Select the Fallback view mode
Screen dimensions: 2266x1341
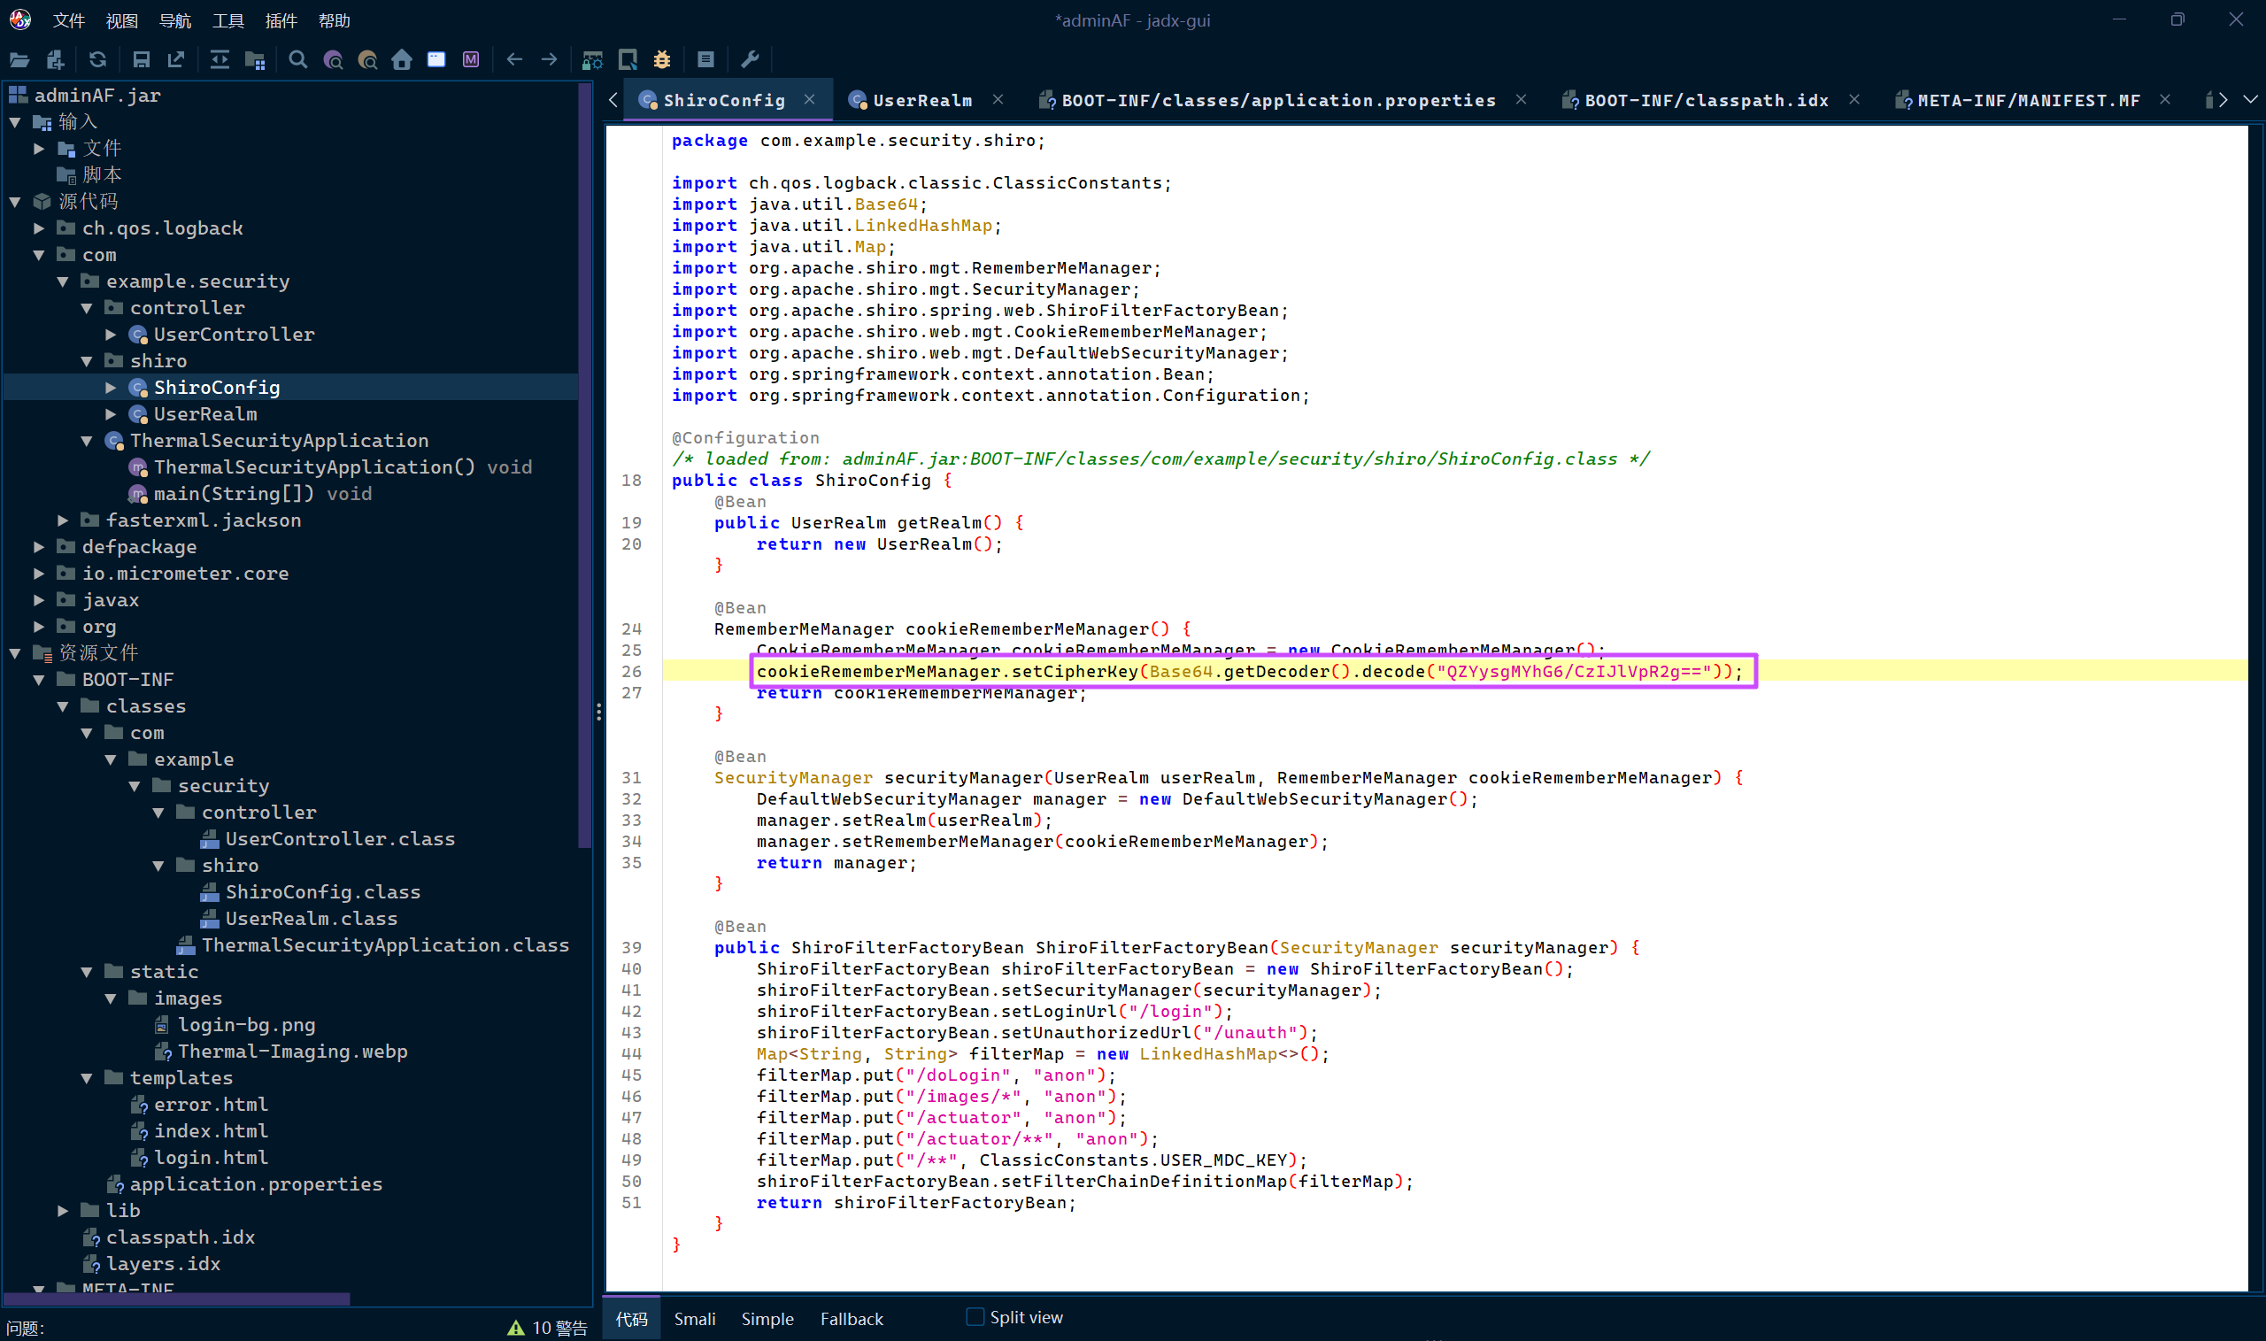coord(852,1318)
